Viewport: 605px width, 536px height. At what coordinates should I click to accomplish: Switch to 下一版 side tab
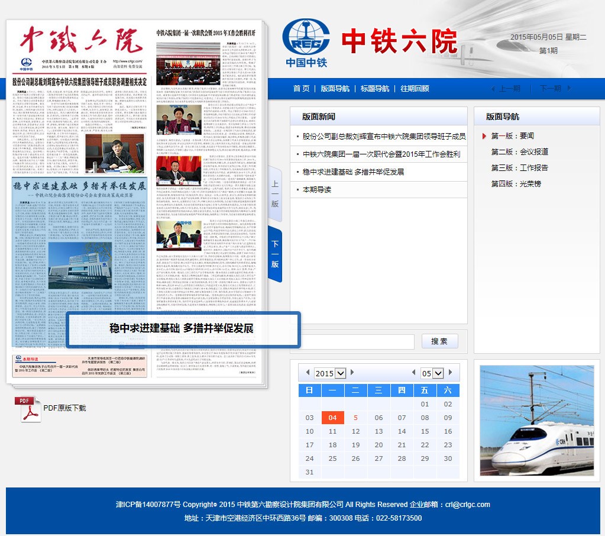click(x=275, y=254)
